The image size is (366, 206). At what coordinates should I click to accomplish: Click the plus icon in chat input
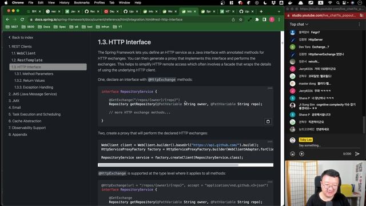pyautogui.click(x=301, y=154)
